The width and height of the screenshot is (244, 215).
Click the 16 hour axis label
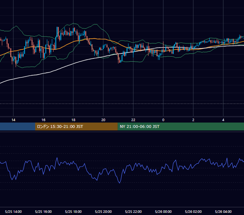point(43,120)
